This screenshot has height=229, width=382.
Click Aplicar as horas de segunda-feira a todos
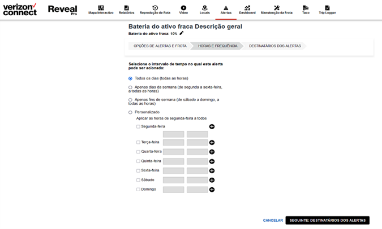tap(171, 118)
